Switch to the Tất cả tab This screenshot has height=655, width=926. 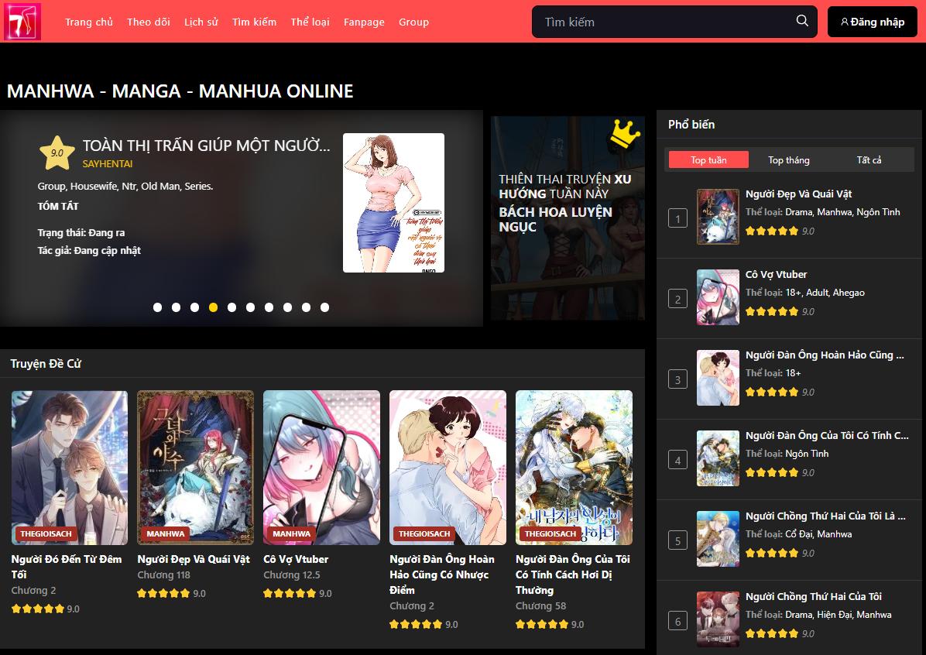(x=869, y=160)
